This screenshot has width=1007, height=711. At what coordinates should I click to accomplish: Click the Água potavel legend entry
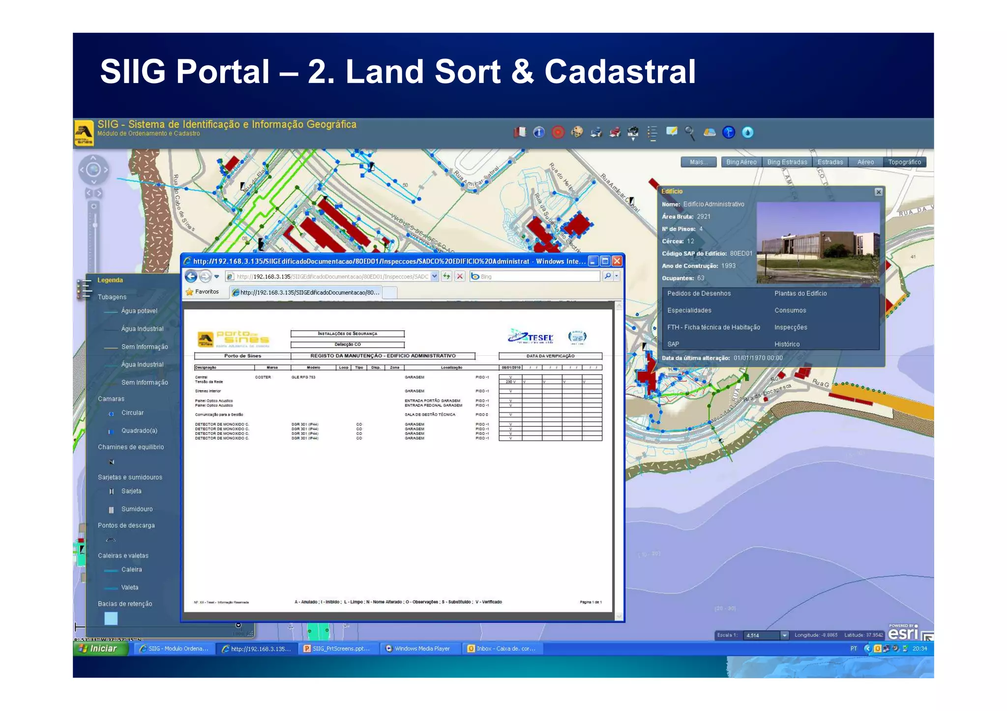[130, 311]
